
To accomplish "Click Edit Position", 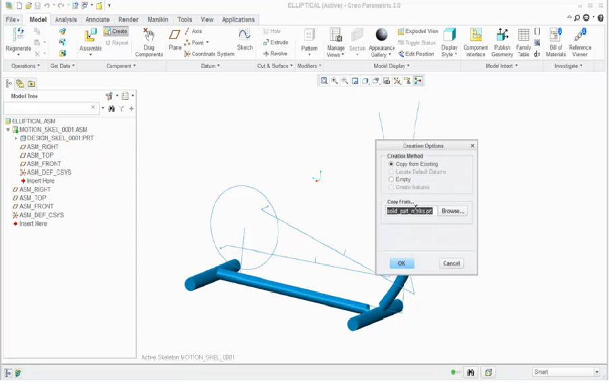I will [416, 54].
